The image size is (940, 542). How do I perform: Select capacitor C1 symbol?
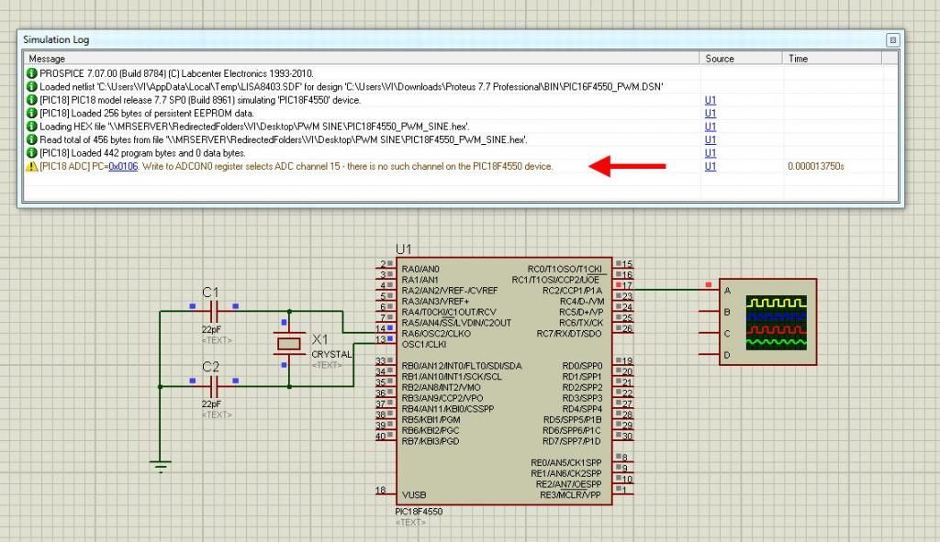[213, 312]
